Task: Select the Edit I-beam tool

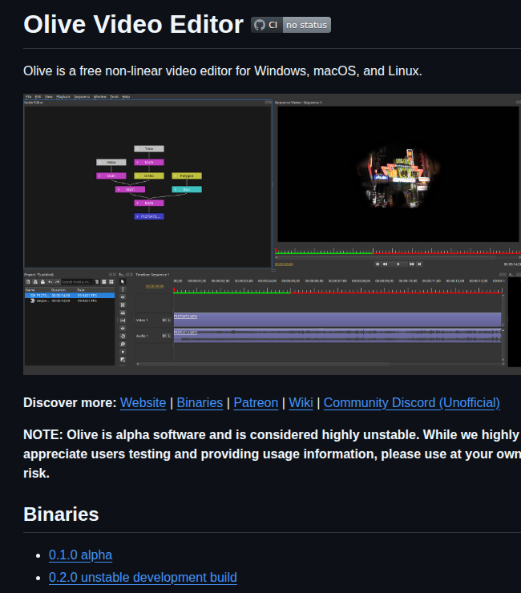Action: (122, 289)
